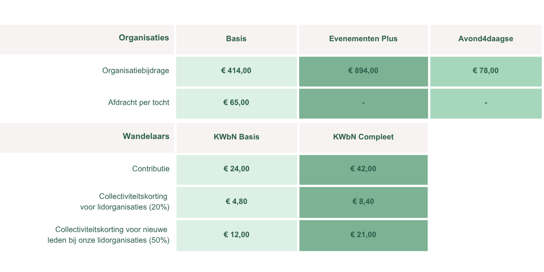Click the € 894,00 price cell
Screen dimensions: 544x272
point(363,71)
